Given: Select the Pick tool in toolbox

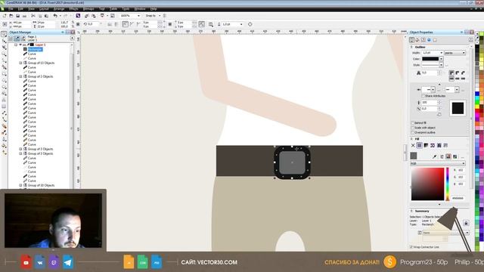Looking at the screenshot, I should [4, 34].
